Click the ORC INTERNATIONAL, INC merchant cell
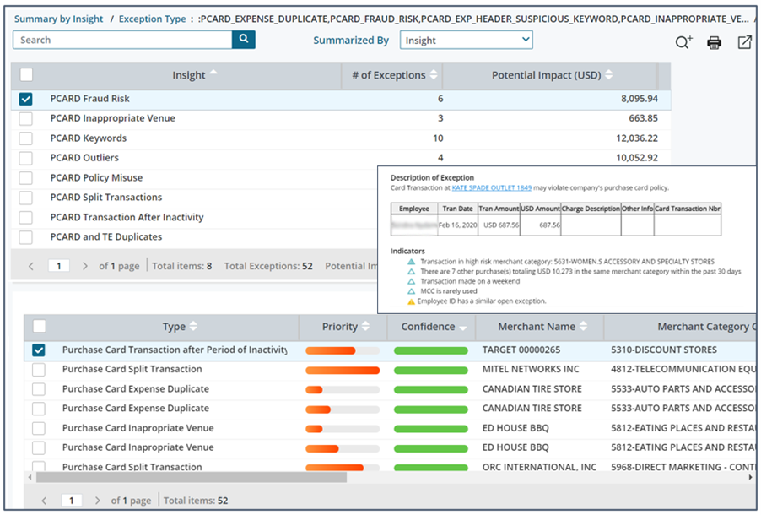 (539, 467)
